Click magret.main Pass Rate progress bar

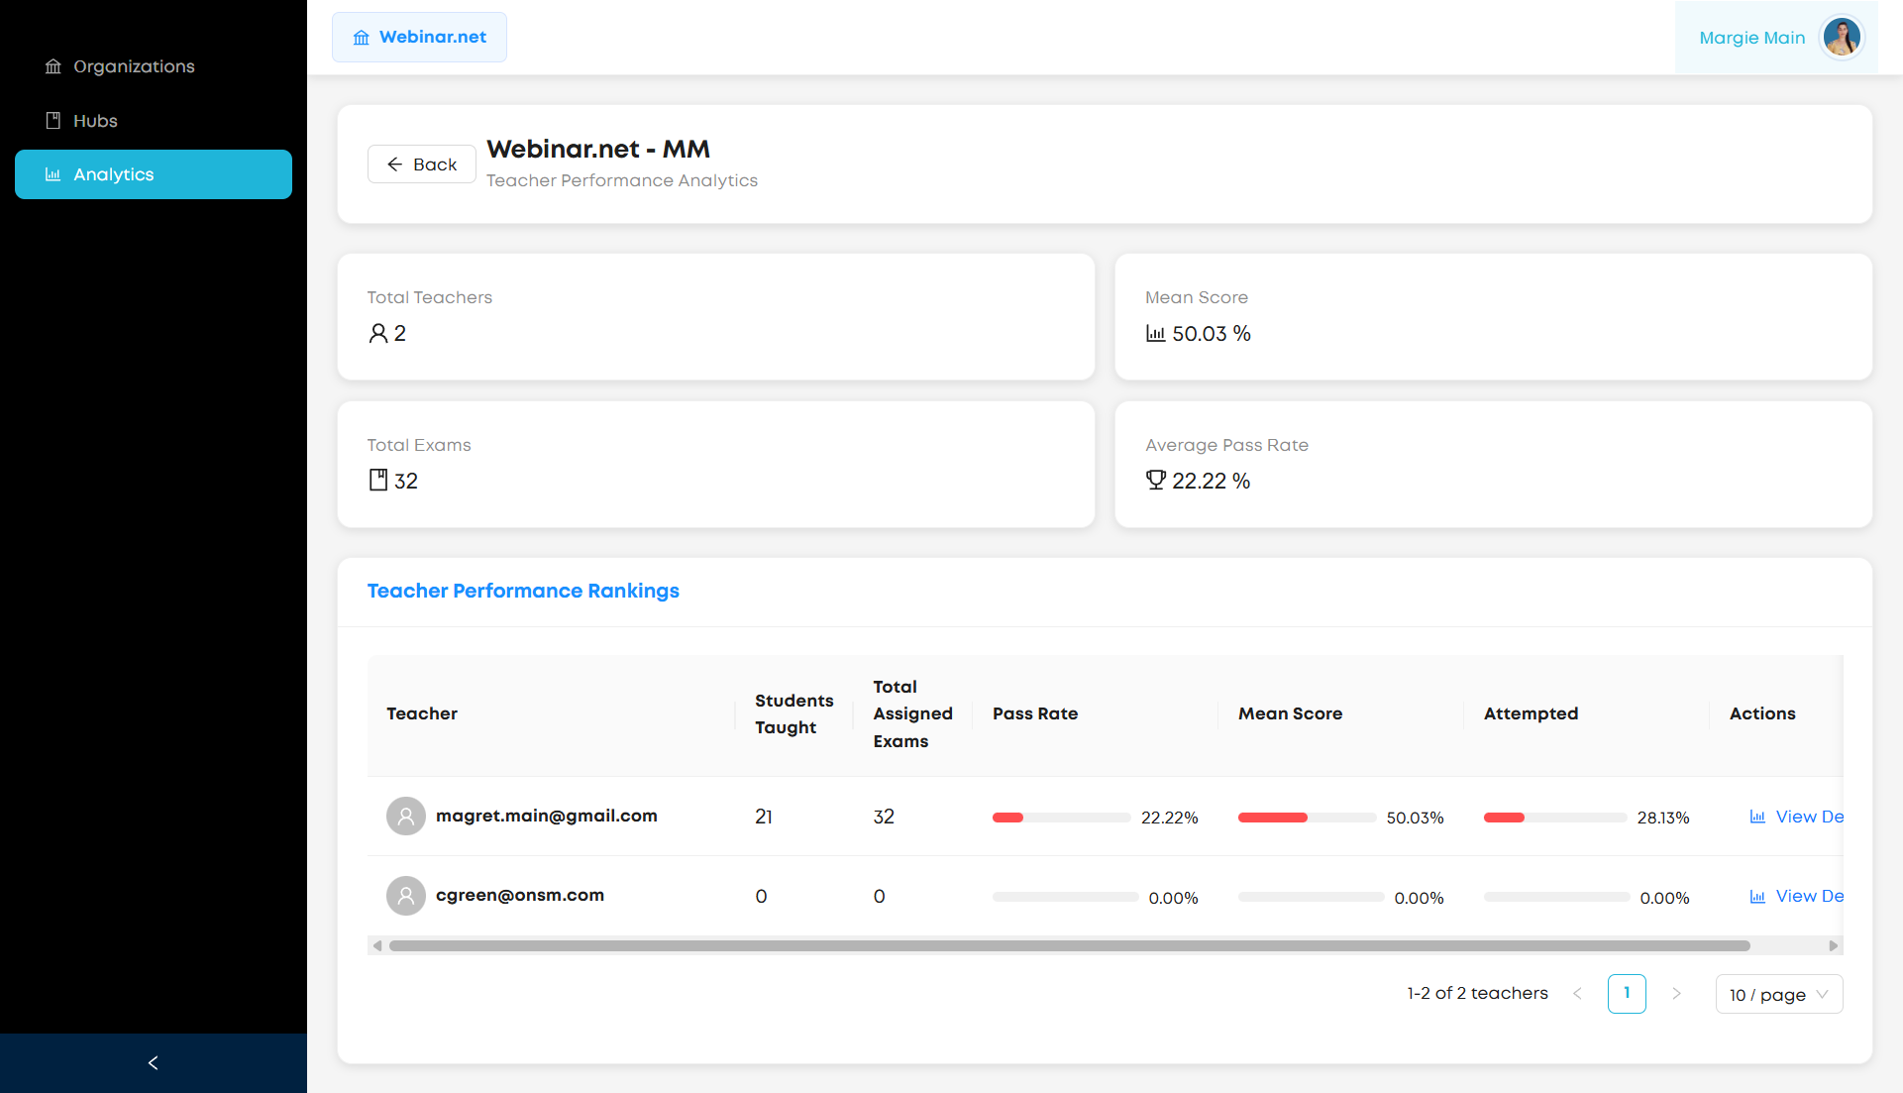pos(1061,818)
